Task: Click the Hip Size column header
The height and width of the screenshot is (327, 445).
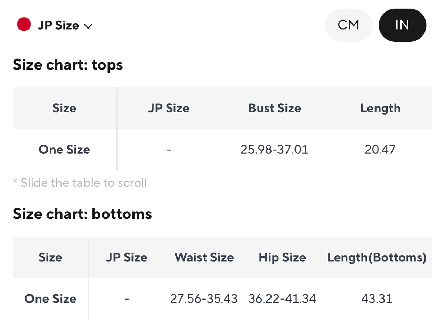Action: coord(282,257)
